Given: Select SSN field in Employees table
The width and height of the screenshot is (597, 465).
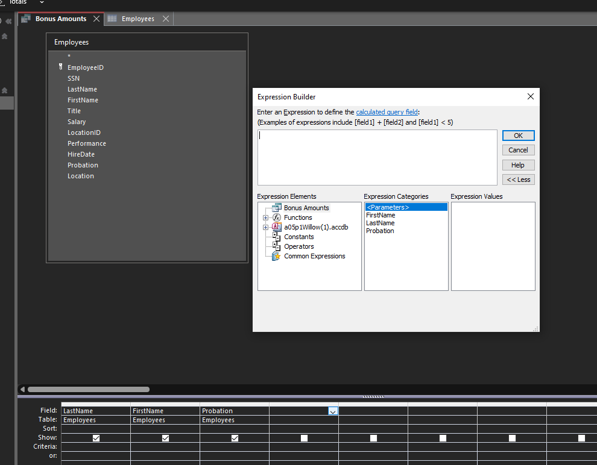Looking at the screenshot, I should [74, 78].
